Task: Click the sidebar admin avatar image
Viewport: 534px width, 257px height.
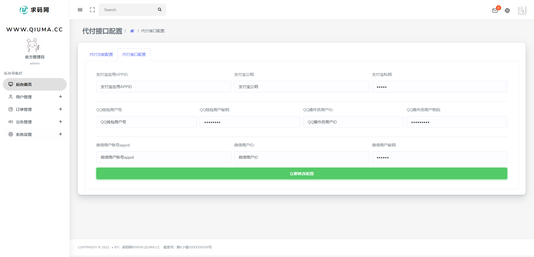Action: click(33, 45)
